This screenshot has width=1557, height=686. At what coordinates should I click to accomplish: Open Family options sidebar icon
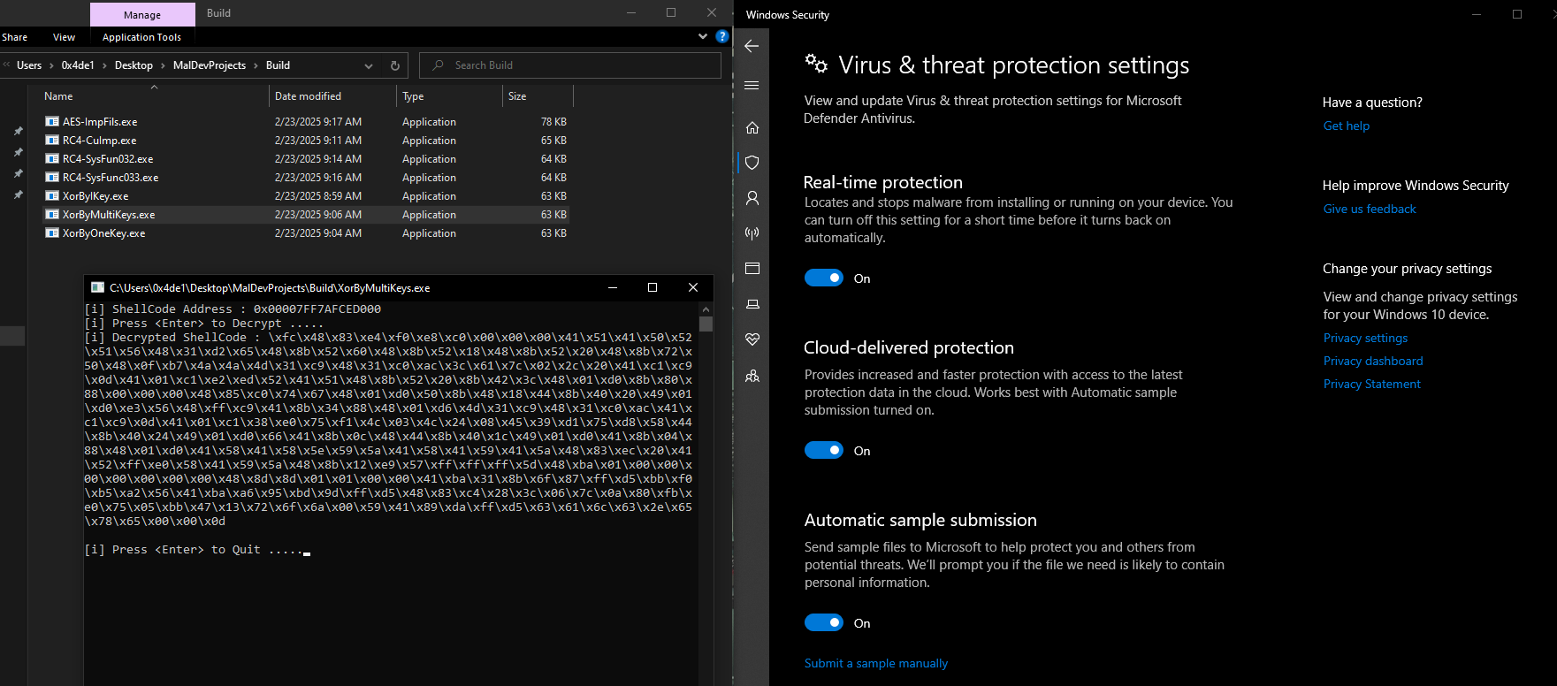click(752, 376)
